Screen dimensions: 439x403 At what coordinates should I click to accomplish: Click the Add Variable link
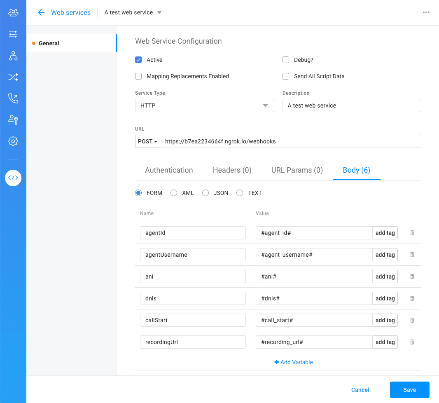pyautogui.click(x=294, y=362)
